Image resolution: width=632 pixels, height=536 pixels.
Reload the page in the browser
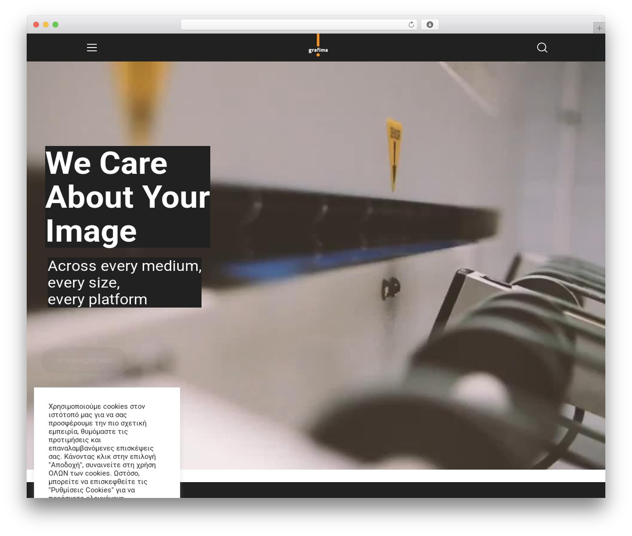click(x=411, y=25)
